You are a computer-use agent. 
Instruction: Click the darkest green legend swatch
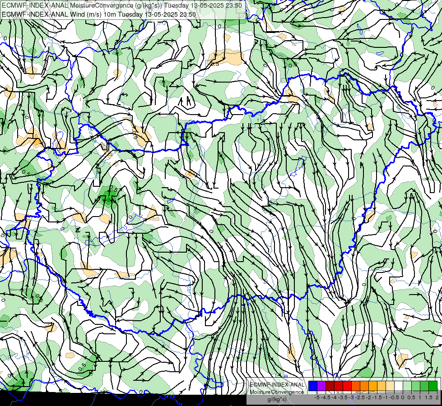(x=433, y=386)
